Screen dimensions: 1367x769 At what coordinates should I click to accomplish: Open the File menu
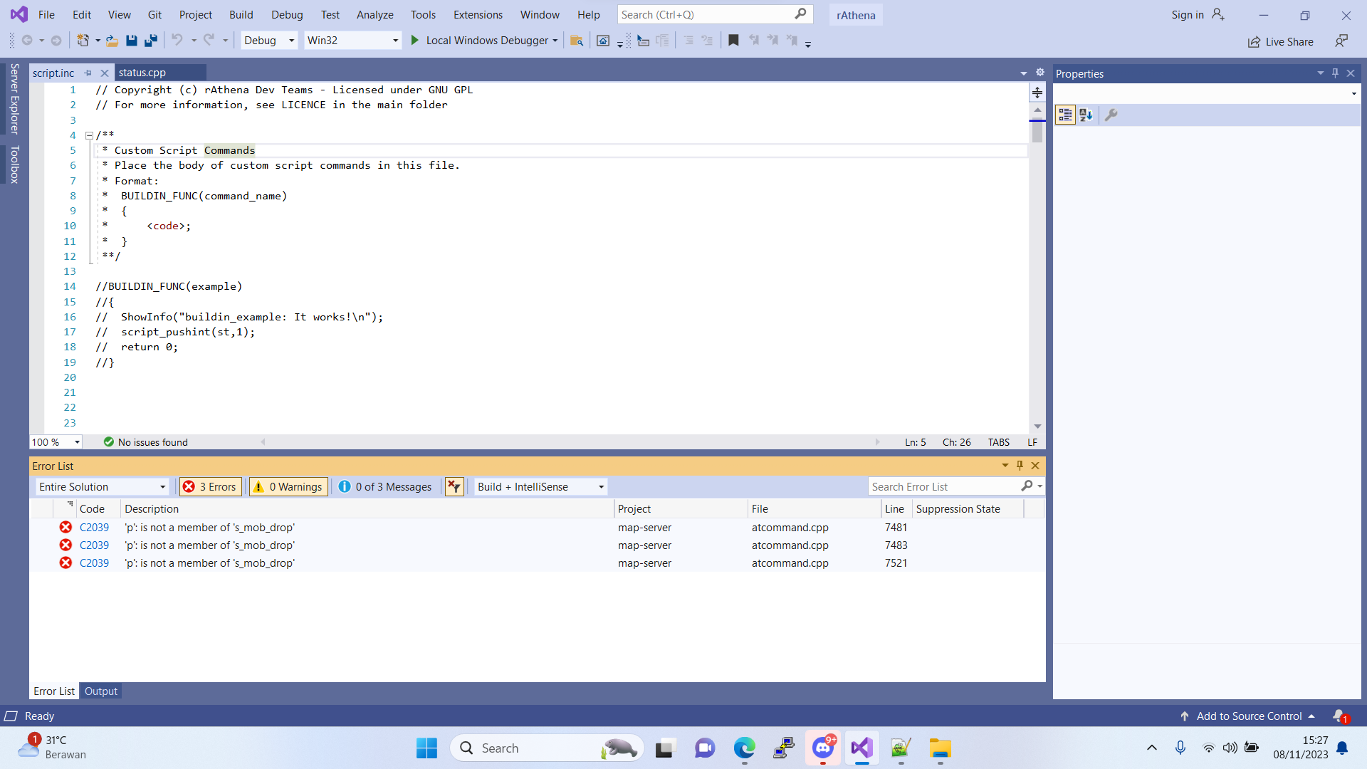pyautogui.click(x=46, y=14)
